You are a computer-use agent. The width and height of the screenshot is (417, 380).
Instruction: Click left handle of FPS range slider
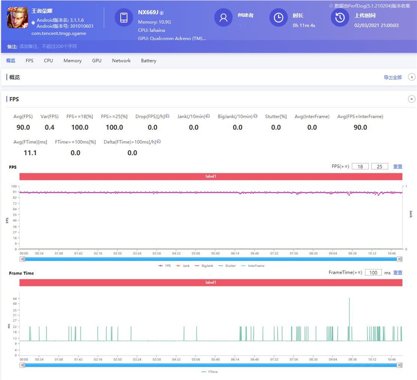pos(23,259)
